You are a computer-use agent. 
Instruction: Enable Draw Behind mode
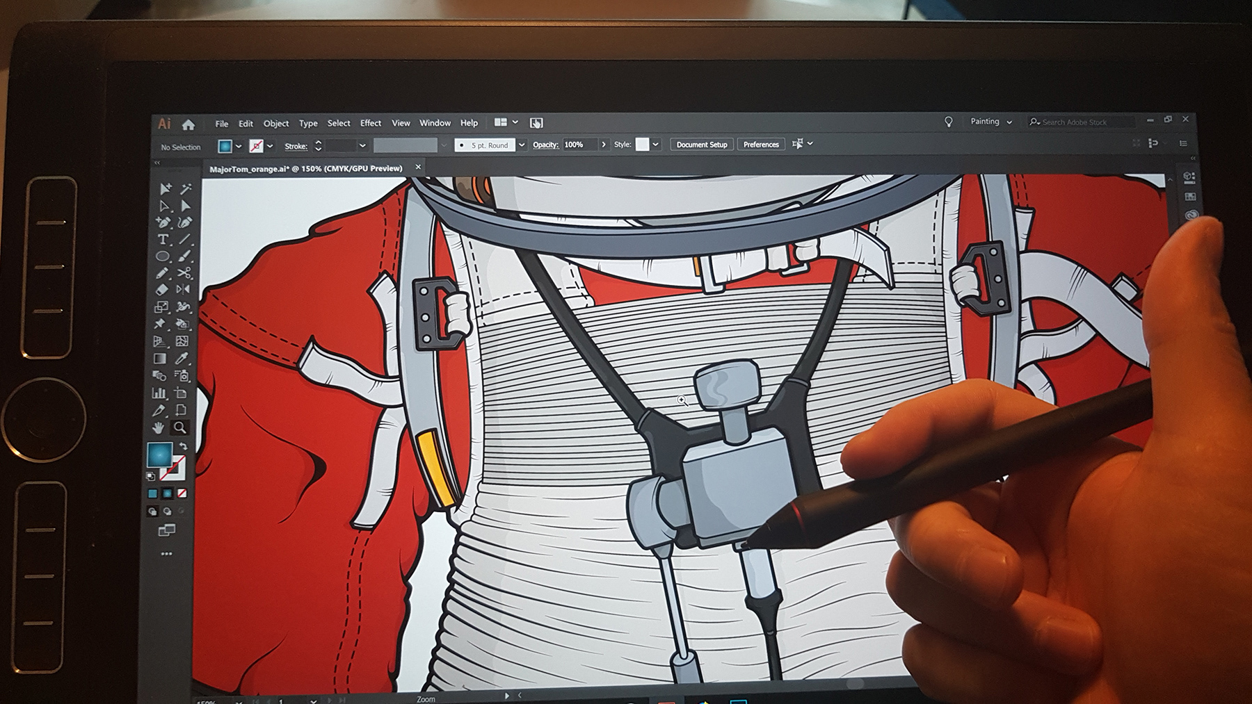click(x=167, y=511)
